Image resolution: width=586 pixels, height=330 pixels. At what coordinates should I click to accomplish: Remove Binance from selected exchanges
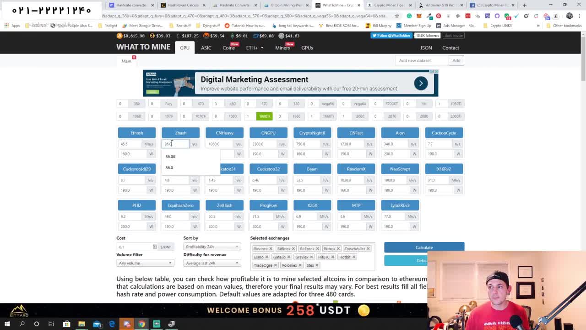[271, 249]
